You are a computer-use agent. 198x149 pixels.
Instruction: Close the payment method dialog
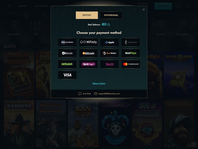[x=144, y=10]
